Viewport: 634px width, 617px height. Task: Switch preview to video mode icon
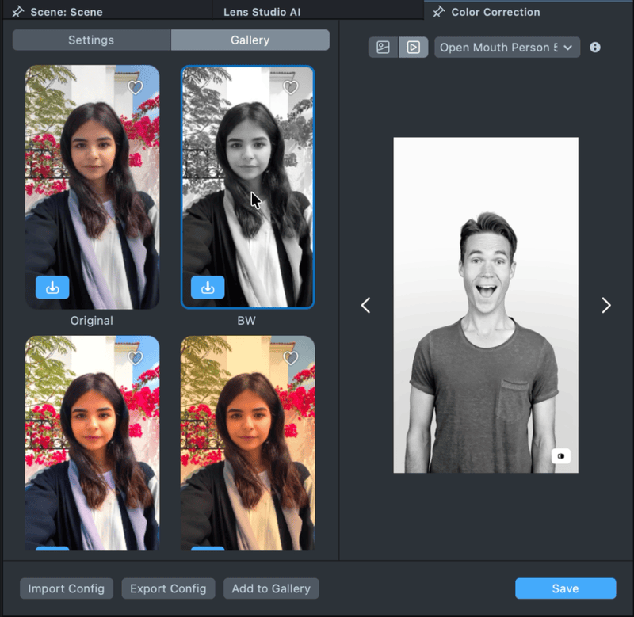tap(413, 48)
